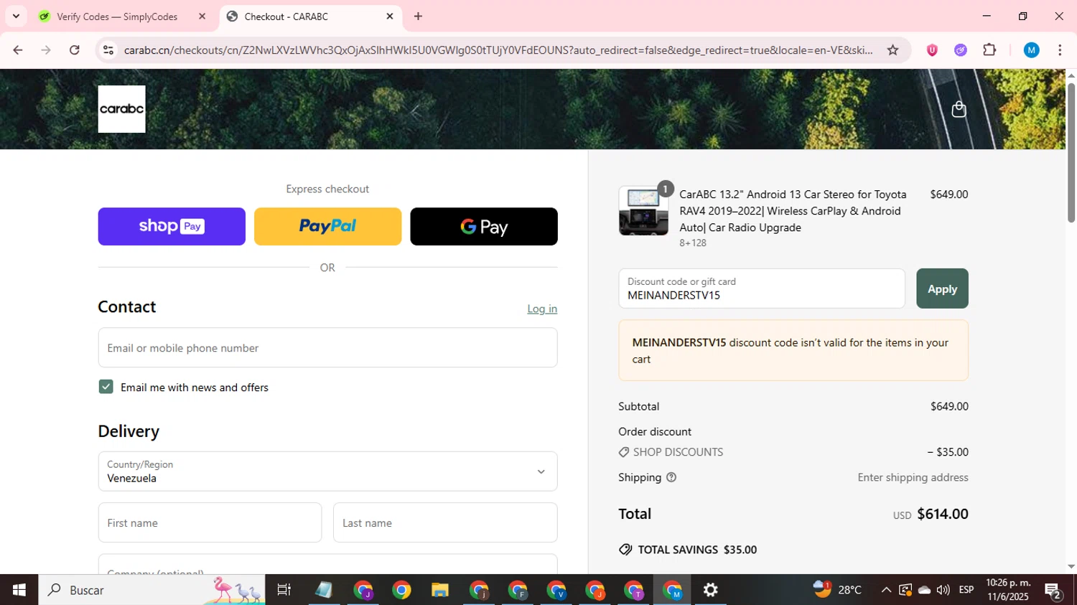
Task: Click the '– $35.00' order discount amount
Action: [948, 452]
